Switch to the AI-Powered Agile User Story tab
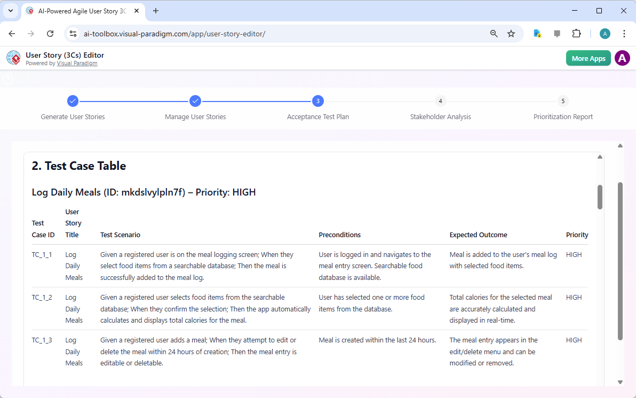The height and width of the screenshot is (398, 636). point(80,11)
